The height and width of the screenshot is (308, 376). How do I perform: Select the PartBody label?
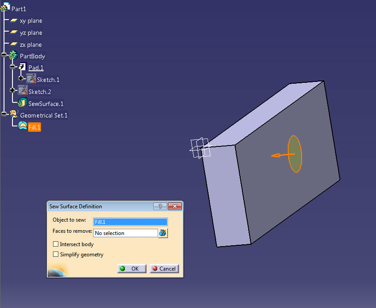pos(33,56)
